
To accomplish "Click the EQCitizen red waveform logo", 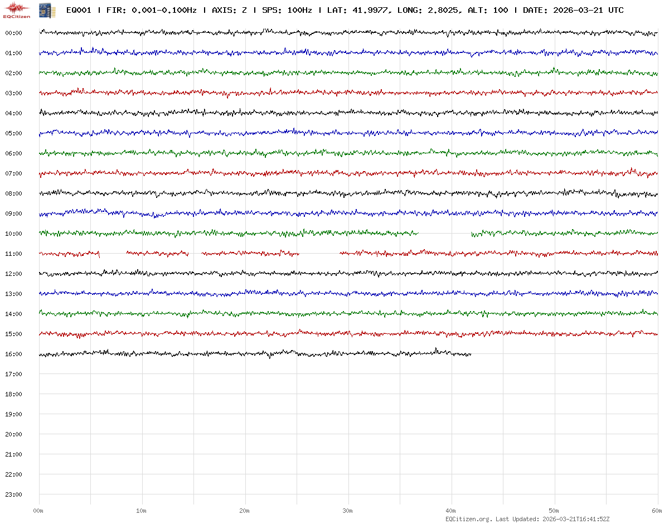I will (17, 10).
